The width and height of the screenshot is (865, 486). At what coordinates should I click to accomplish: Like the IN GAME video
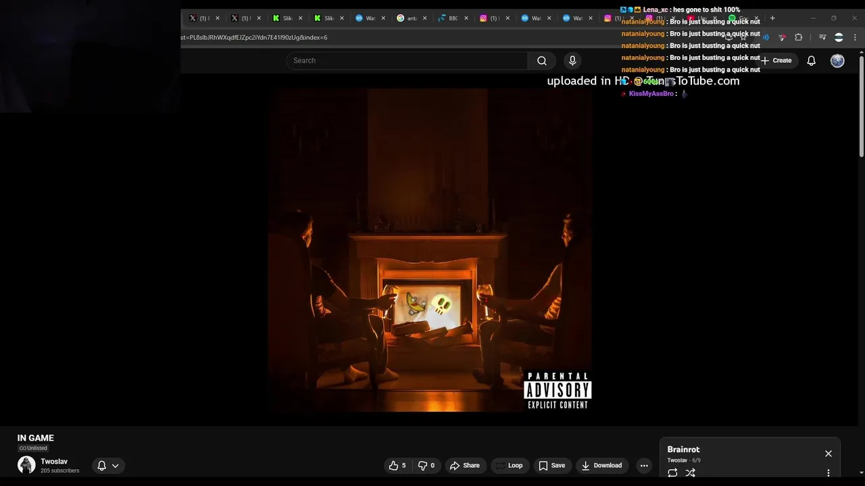[x=397, y=466]
